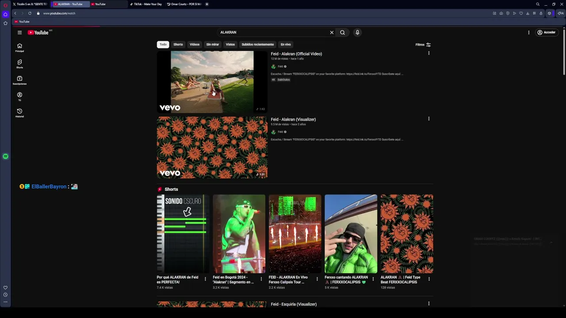Image resolution: width=566 pixels, height=318 pixels.
Task: Switch to the Omar Courtz browser tab
Action: pyautogui.click(x=184, y=4)
